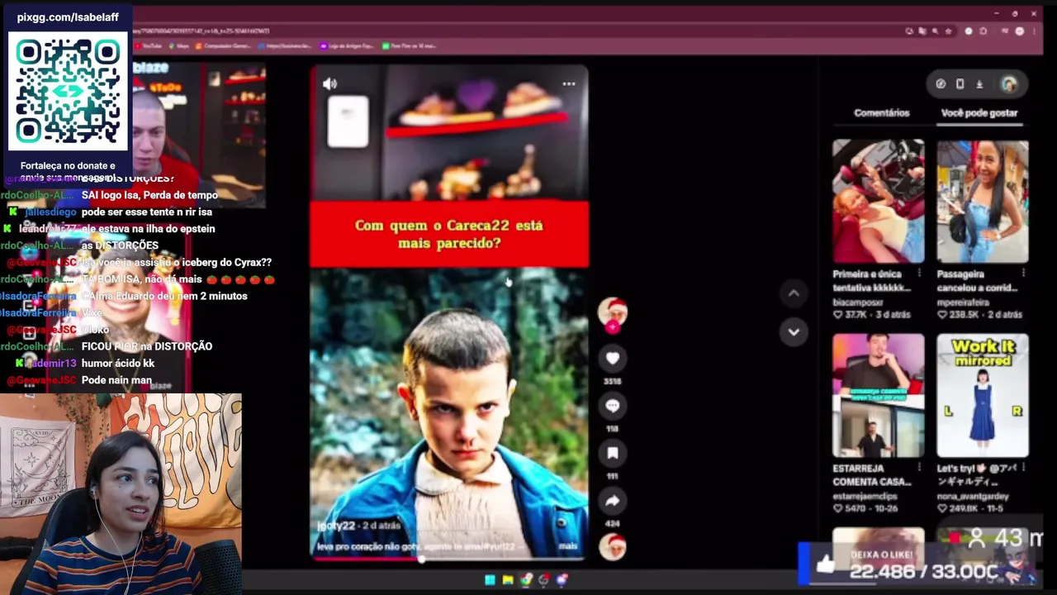Viewport: 1057px width, 595px height.
Task: Open options for 'Primeira e única tentativa' card
Action: [x=919, y=274]
